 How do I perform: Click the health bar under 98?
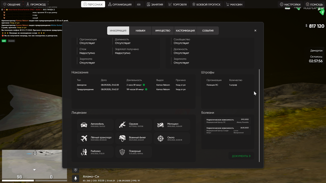click(x=18, y=180)
